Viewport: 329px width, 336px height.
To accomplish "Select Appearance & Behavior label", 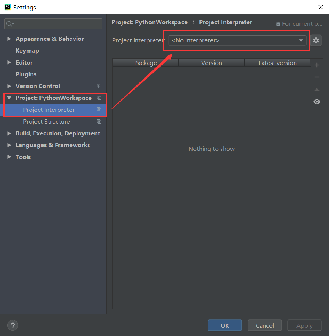I will coord(50,39).
